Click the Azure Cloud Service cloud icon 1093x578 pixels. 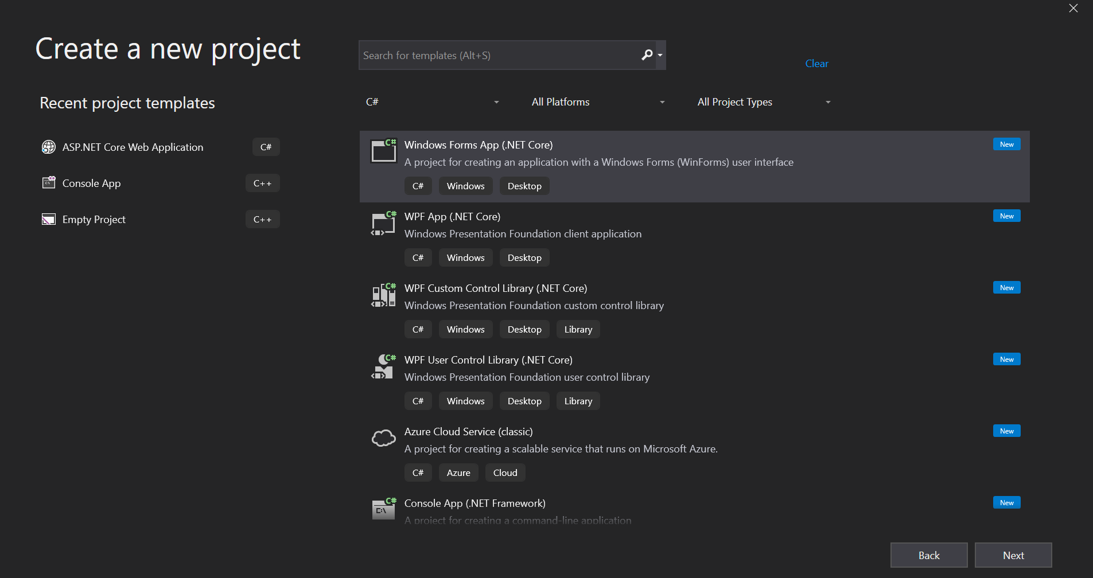[383, 438]
